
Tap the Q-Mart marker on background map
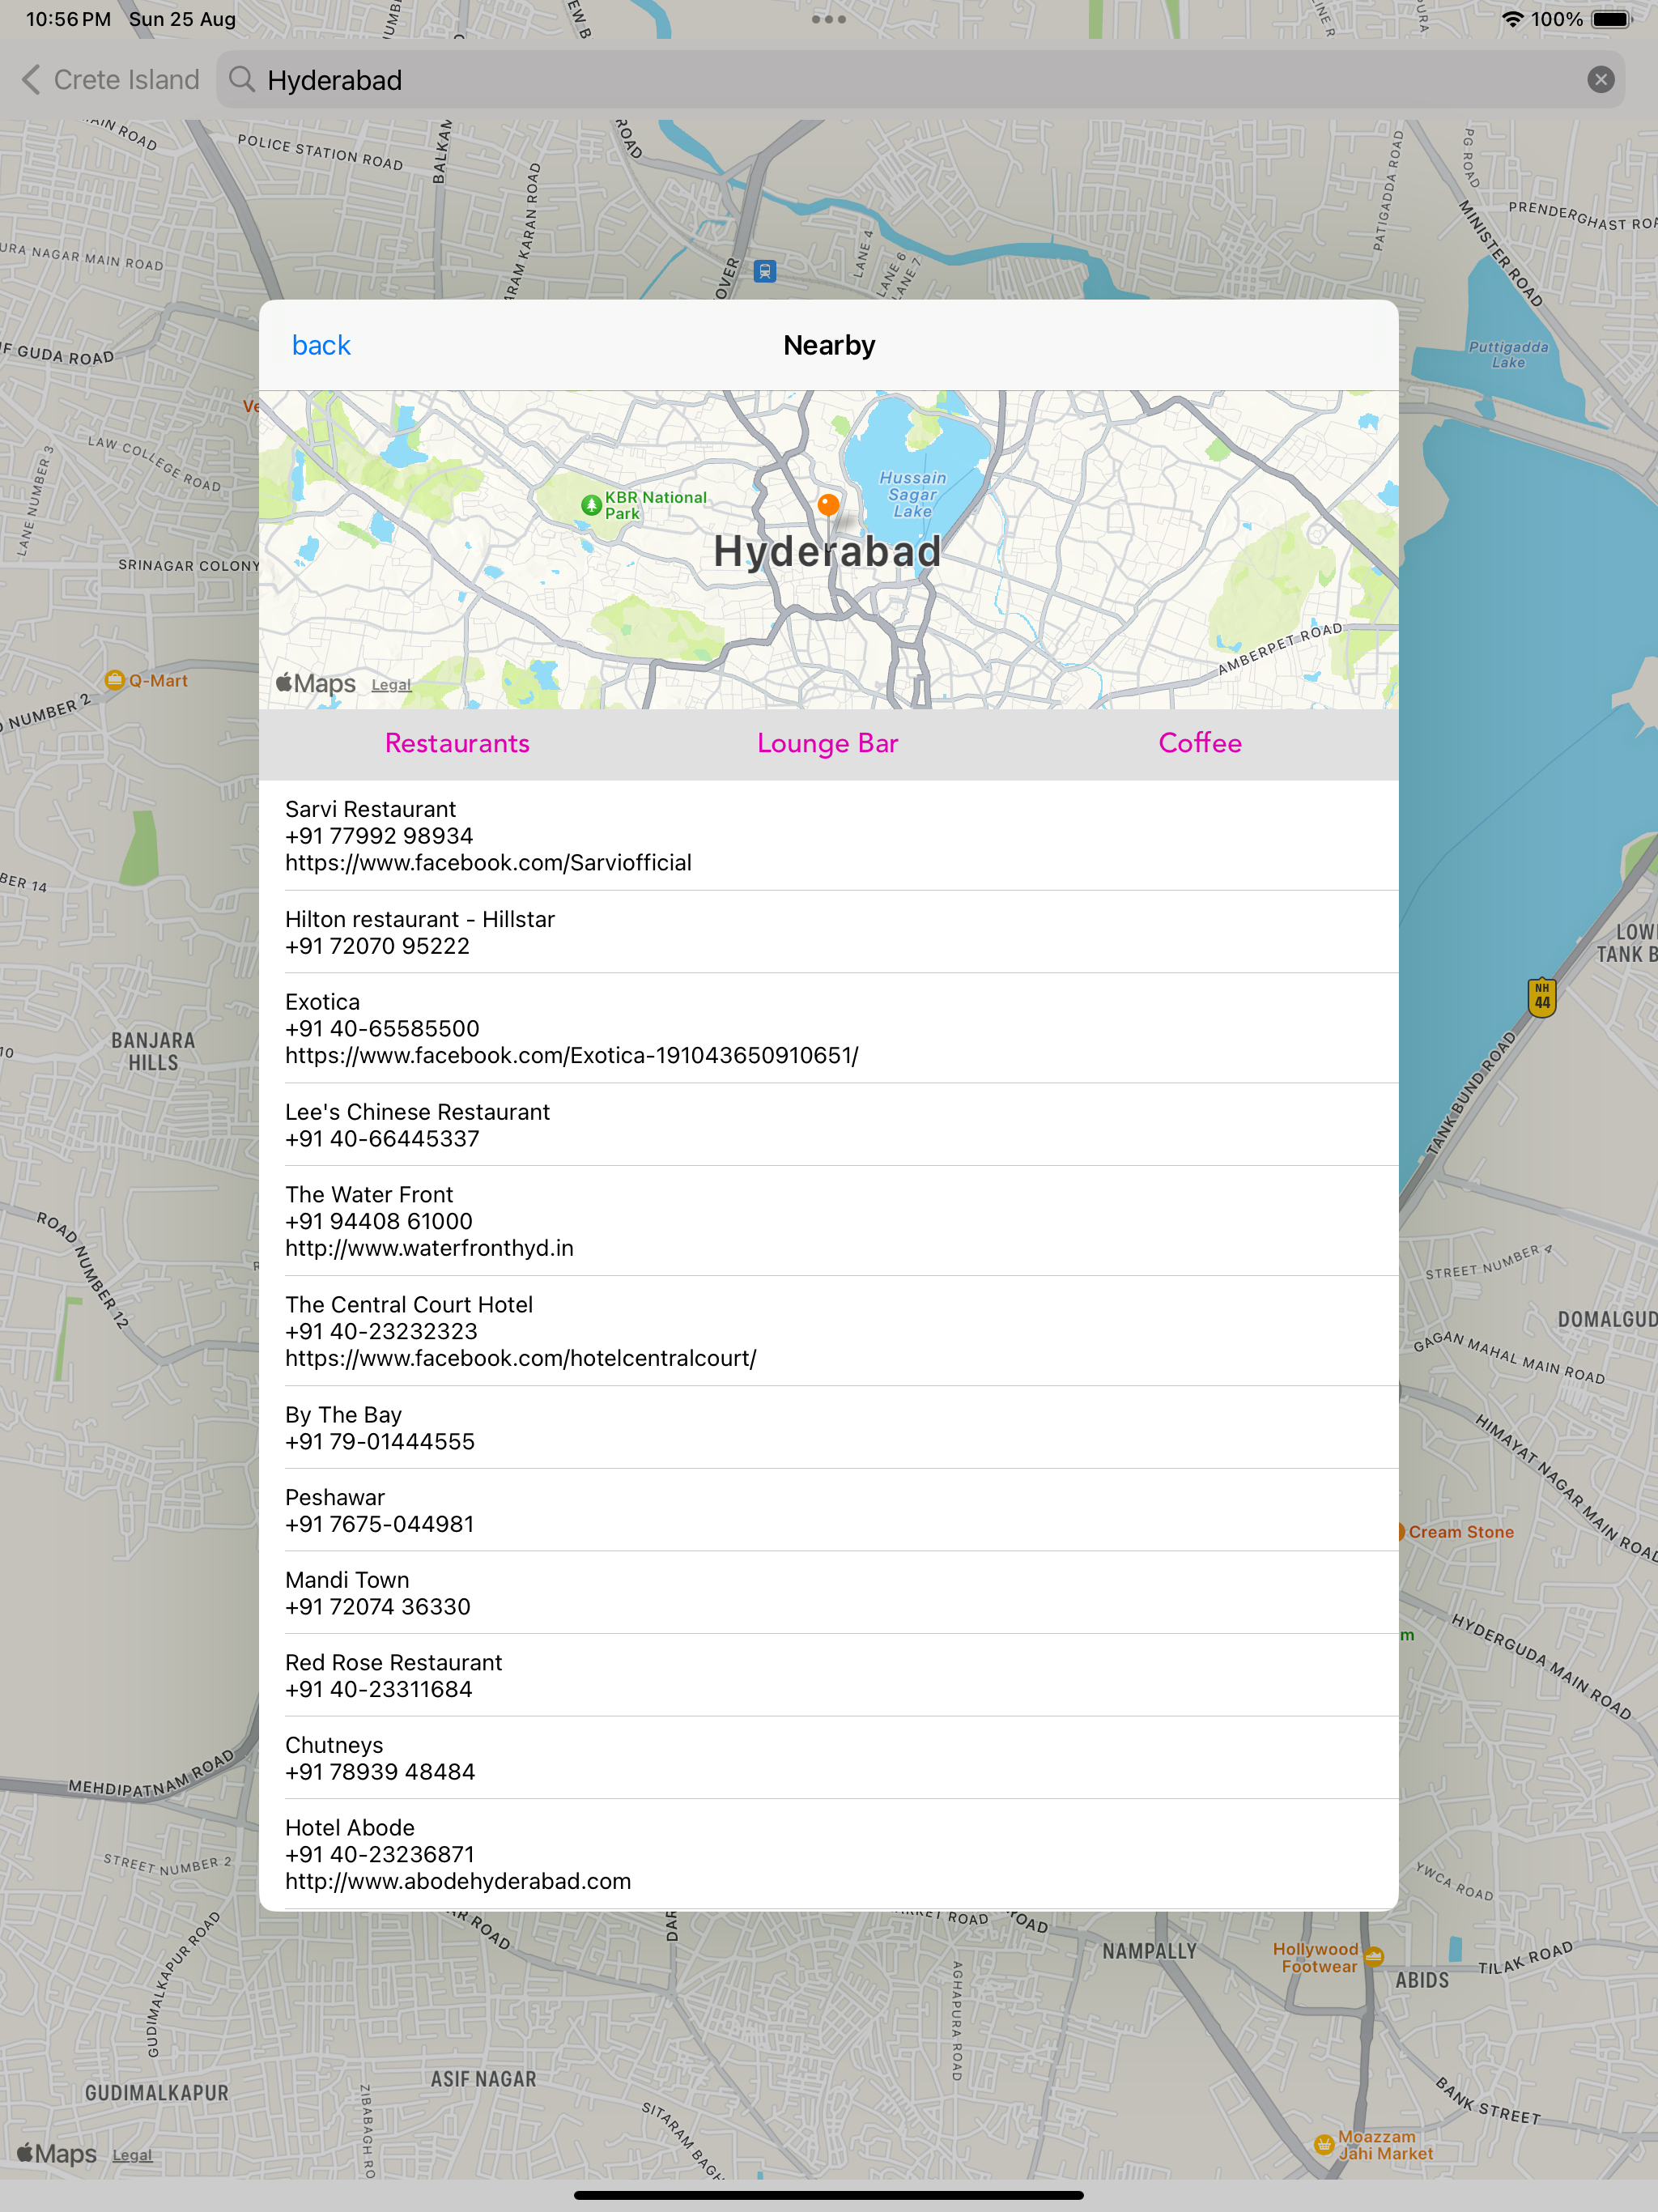[x=115, y=680]
